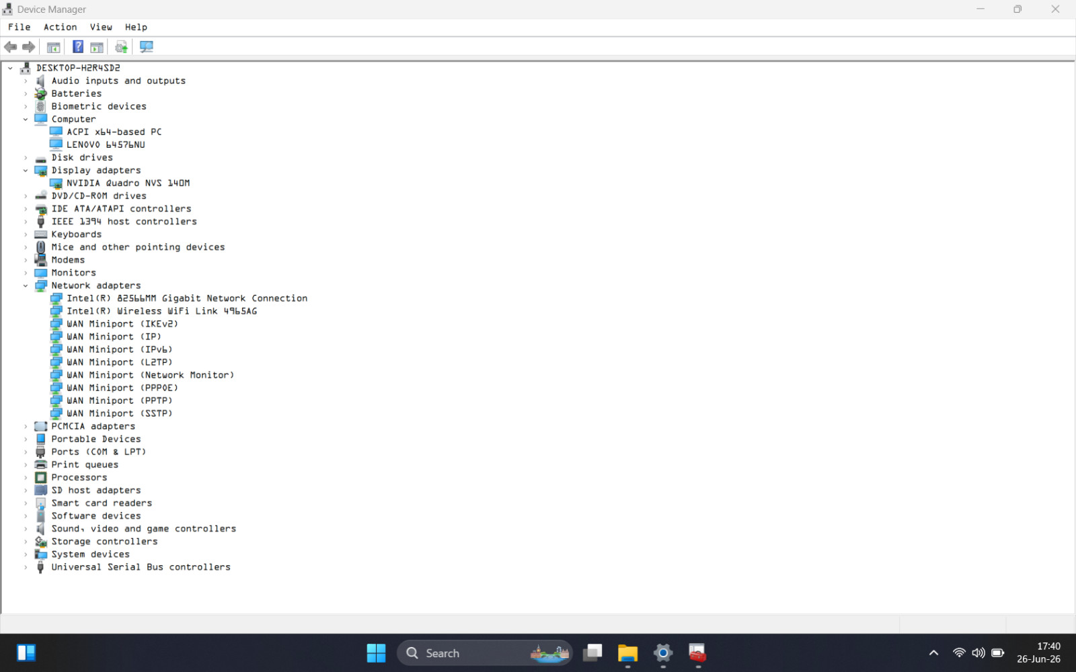
Task: Open the Windows Start button
Action: point(376,653)
